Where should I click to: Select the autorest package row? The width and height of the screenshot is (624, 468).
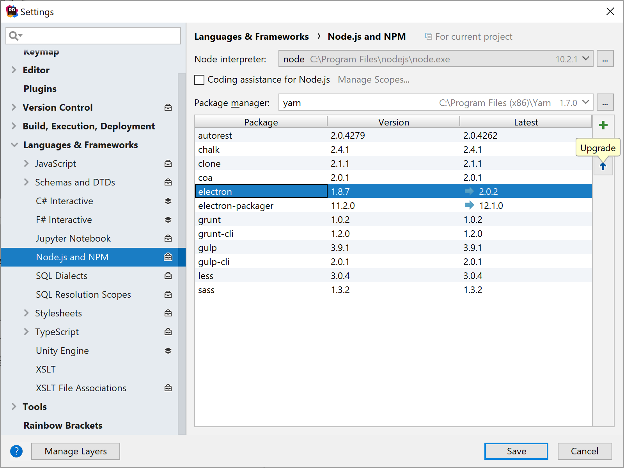[394, 135]
